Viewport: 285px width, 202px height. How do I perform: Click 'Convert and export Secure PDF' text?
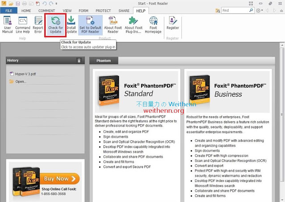pyautogui.click(x=127, y=167)
